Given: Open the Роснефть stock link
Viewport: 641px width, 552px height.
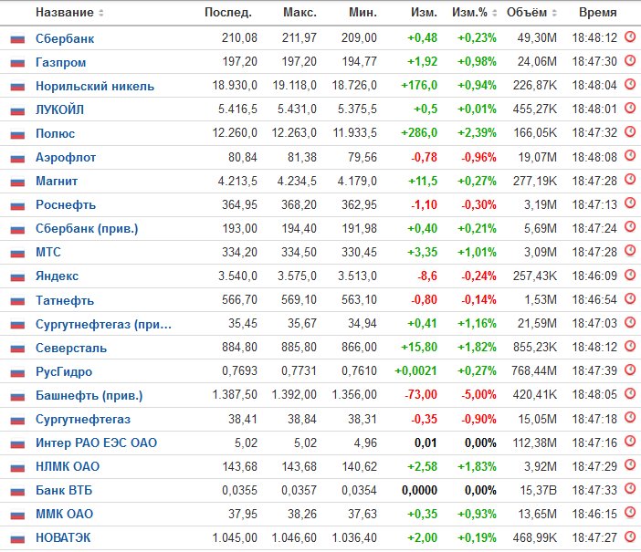Looking at the screenshot, I should pyautogui.click(x=66, y=204).
